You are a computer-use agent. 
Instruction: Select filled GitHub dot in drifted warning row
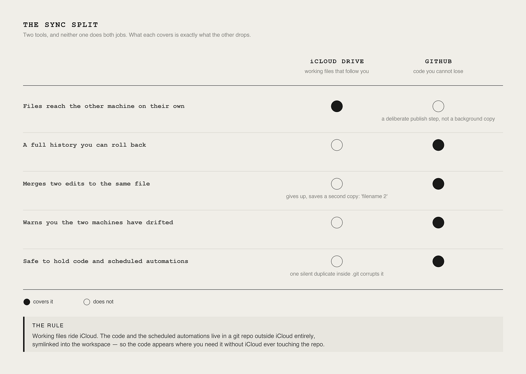(x=438, y=223)
